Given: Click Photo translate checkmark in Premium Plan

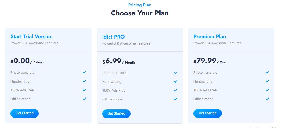Looking at the screenshot, I should tap(267, 72).
